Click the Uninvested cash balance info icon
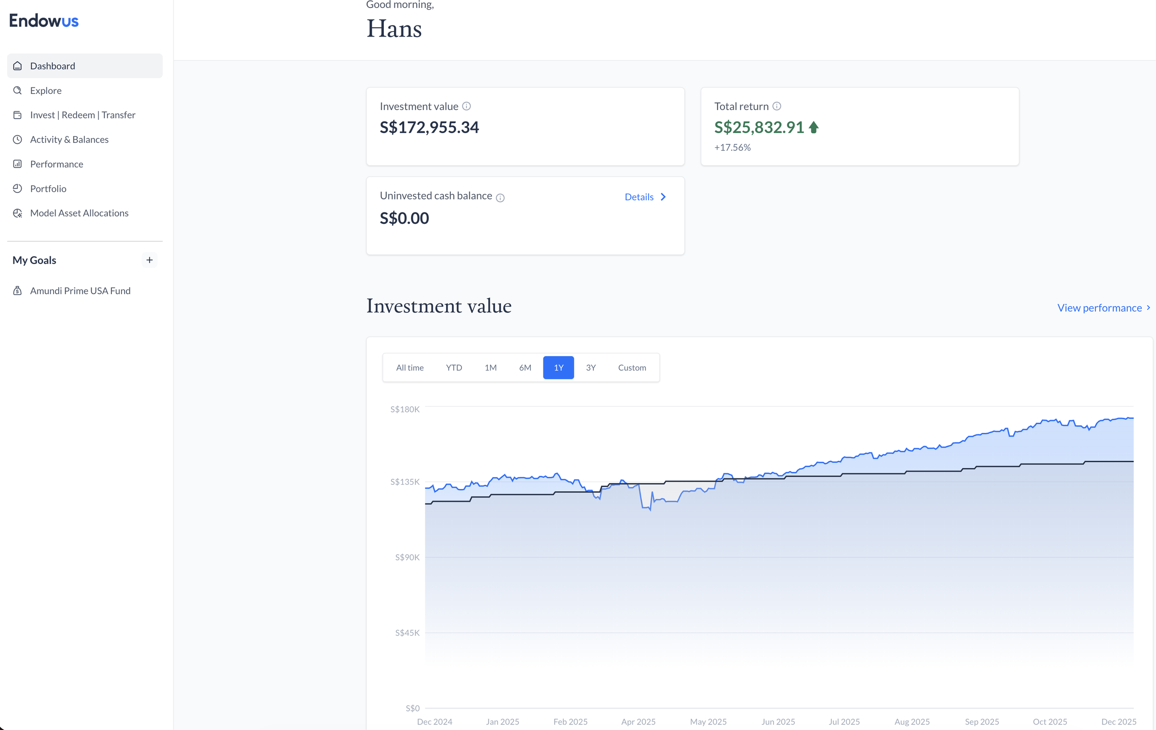The height and width of the screenshot is (730, 1156). click(501, 198)
